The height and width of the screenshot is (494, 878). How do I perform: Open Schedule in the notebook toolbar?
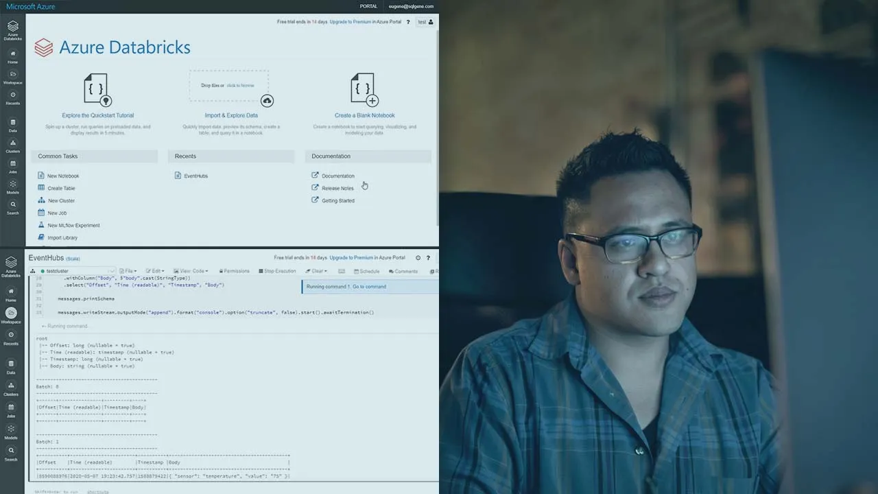click(366, 271)
